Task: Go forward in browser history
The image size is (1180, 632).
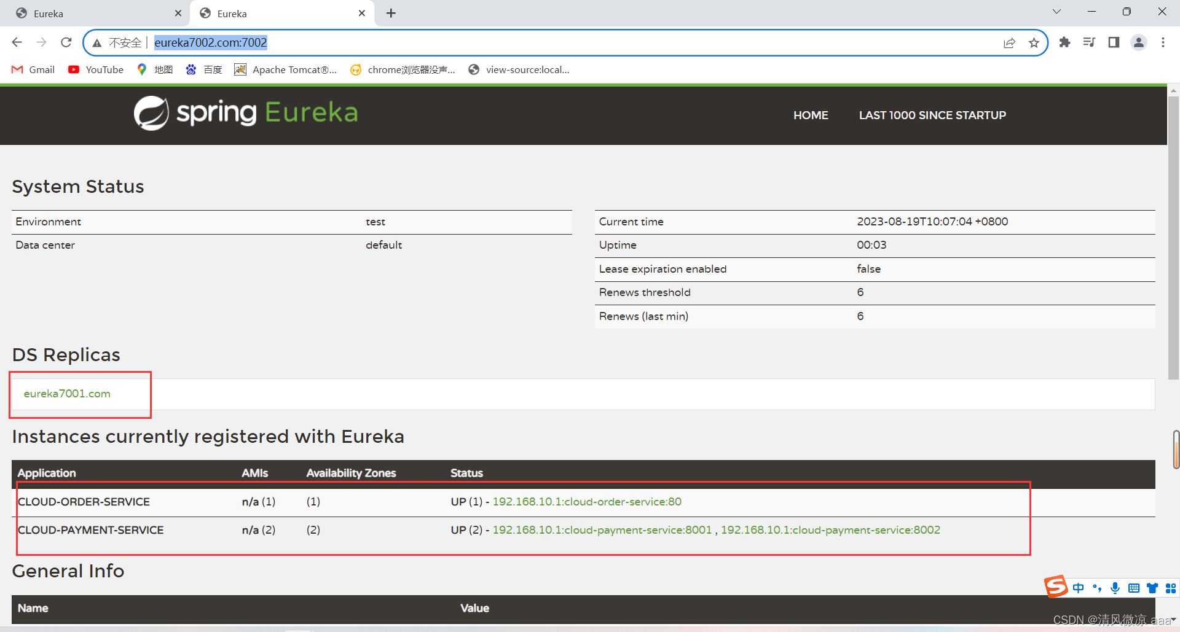Action: (x=41, y=42)
